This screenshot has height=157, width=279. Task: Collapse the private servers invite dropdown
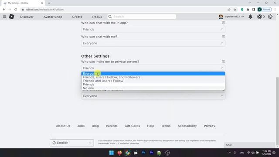153,68
